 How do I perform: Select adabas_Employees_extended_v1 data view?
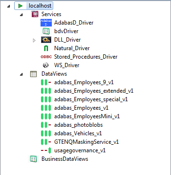point(94,91)
